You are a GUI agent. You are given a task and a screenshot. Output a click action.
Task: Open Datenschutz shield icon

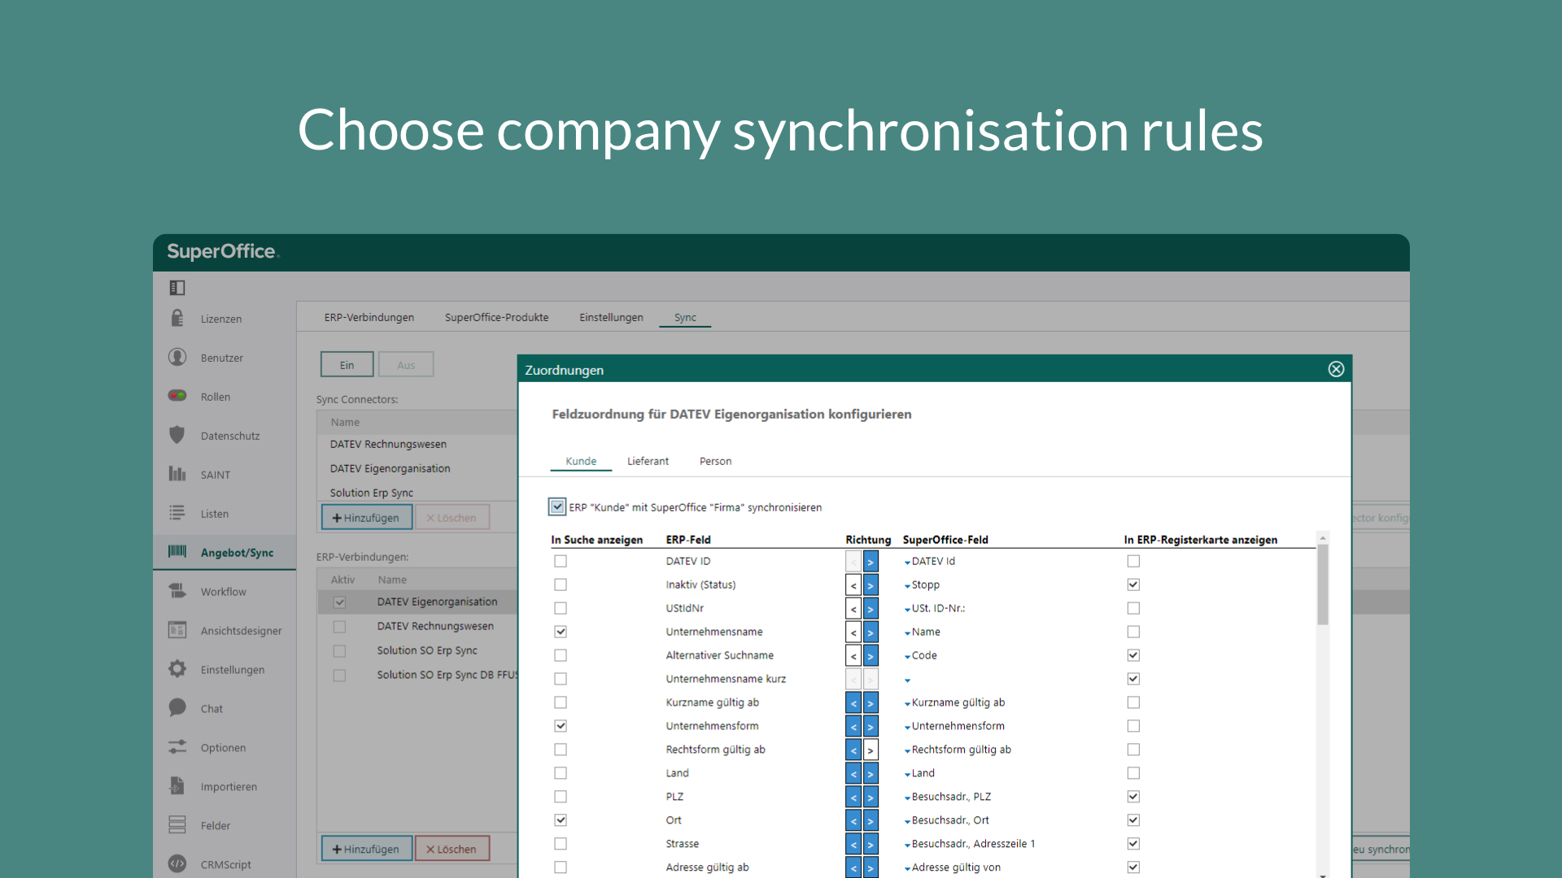(177, 435)
